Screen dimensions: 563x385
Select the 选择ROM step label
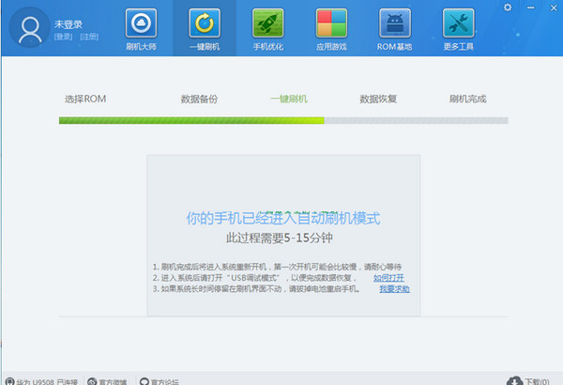point(85,99)
